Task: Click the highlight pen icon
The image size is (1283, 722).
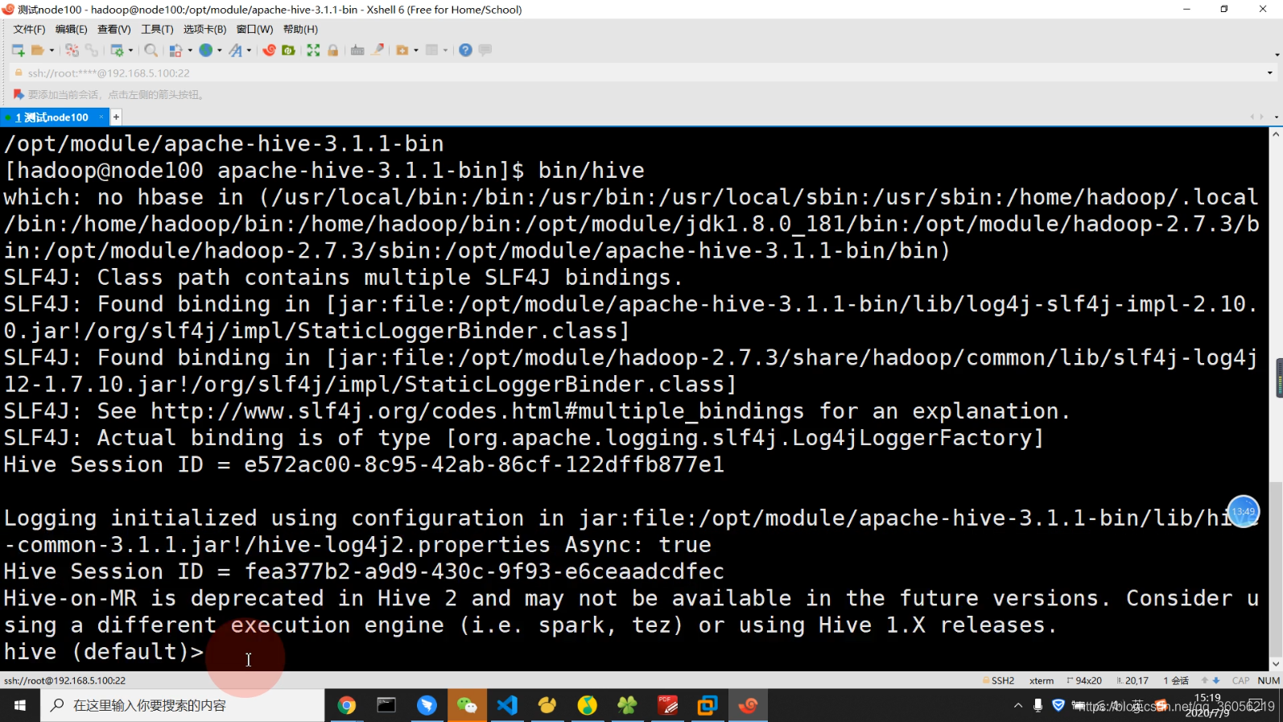Action: 377,50
